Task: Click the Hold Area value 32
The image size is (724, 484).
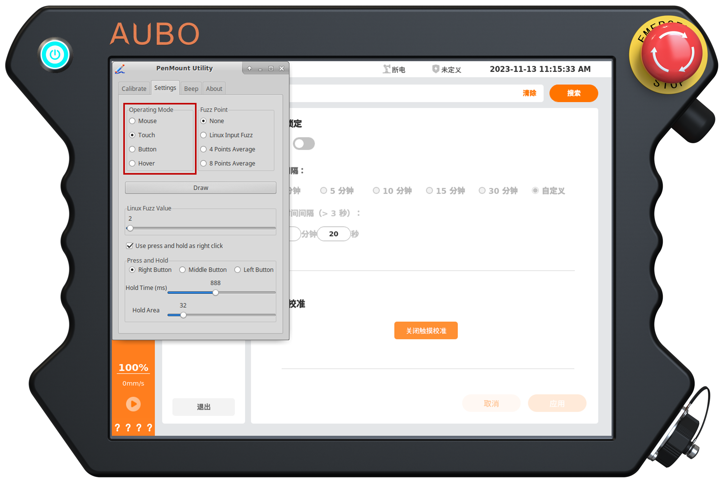Action: (183, 305)
